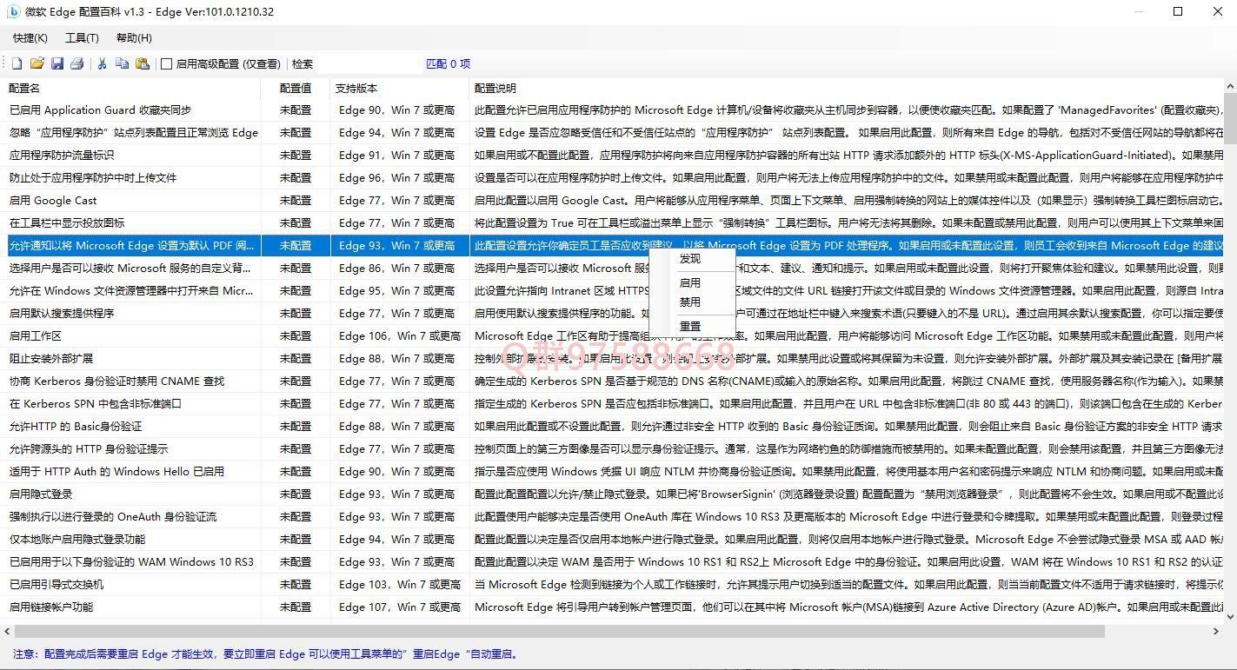Choose 重置 in the context menu
1237x670 pixels.
coord(693,326)
